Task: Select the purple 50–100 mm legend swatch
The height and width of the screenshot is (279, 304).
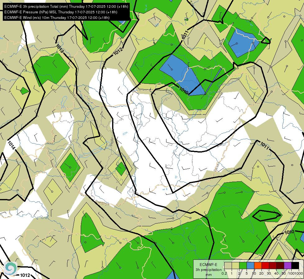Action: click(x=288, y=266)
